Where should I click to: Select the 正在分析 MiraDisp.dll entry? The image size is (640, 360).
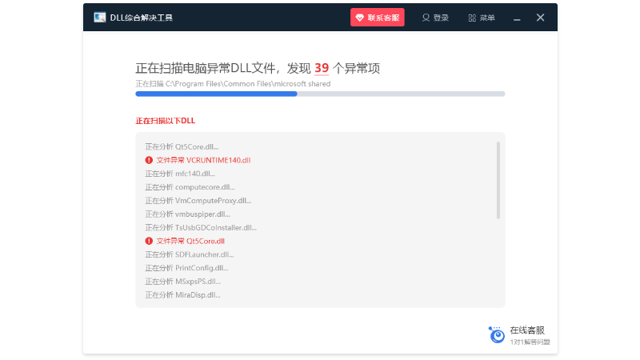182,294
